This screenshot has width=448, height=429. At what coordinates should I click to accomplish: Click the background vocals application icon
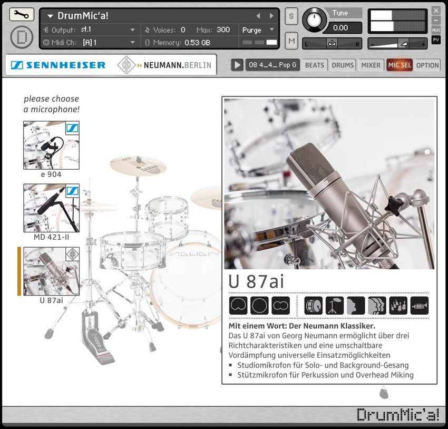pyautogui.click(x=377, y=305)
